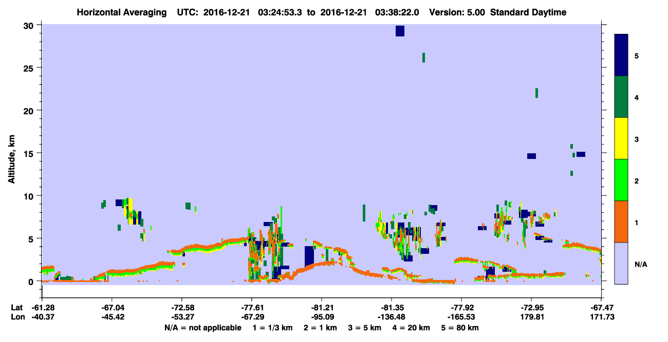This screenshot has height=342, width=668.
Task: Click longitude value -136.48
Action: (x=391, y=317)
